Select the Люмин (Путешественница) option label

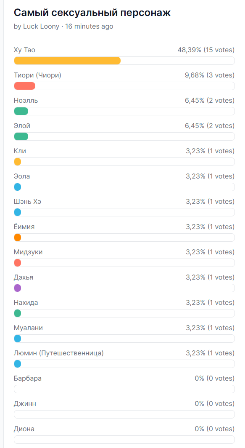point(59,353)
